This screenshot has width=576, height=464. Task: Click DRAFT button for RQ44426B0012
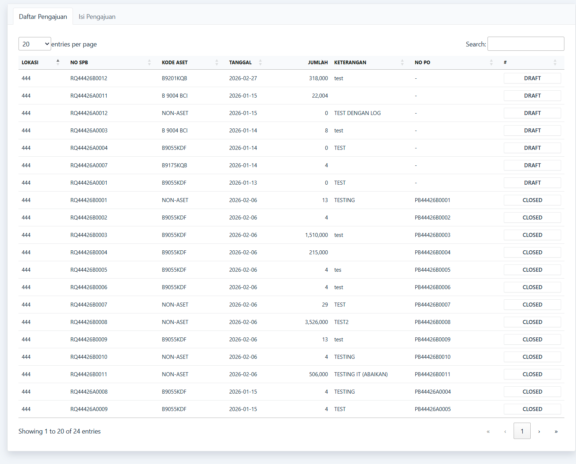pyautogui.click(x=532, y=78)
